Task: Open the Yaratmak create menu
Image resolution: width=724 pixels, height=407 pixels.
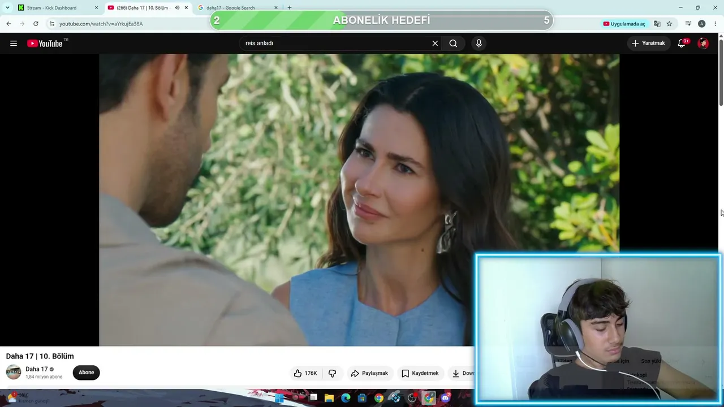Action: click(648, 44)
